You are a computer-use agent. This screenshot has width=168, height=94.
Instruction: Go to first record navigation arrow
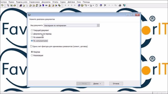pos(65,5)
